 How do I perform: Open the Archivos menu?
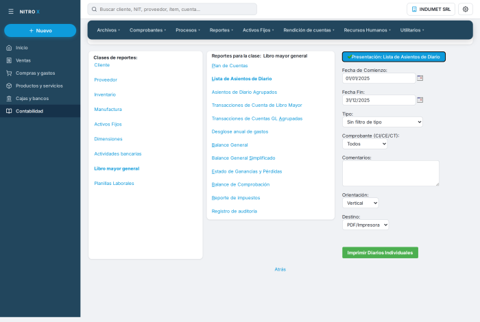pyautogui.click(x=108, y=30)
